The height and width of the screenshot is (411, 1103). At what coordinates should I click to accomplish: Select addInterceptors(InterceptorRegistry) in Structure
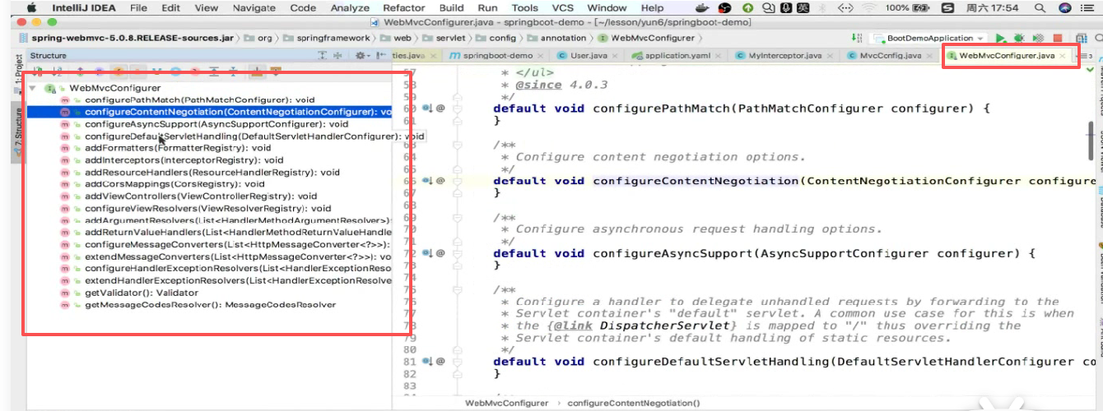click(184, 160)
